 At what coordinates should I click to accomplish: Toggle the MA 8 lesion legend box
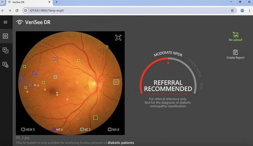tap(110, 129)
